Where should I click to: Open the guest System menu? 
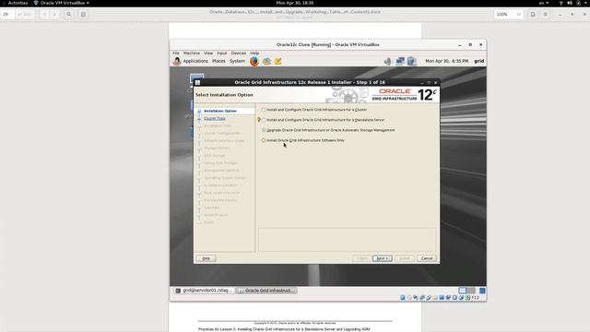(237, 61)
